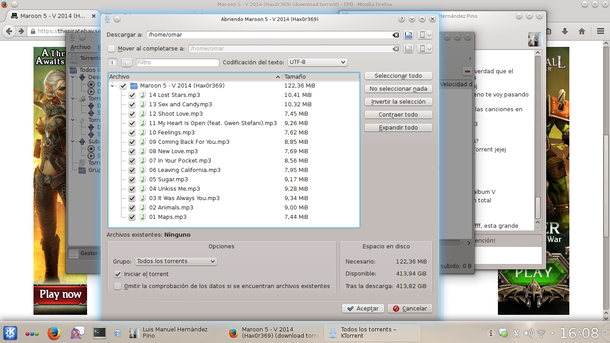
Task: Enable 'Mover al completarse a' checkbox
Action: pyautogui.click(x=112, y=49)
